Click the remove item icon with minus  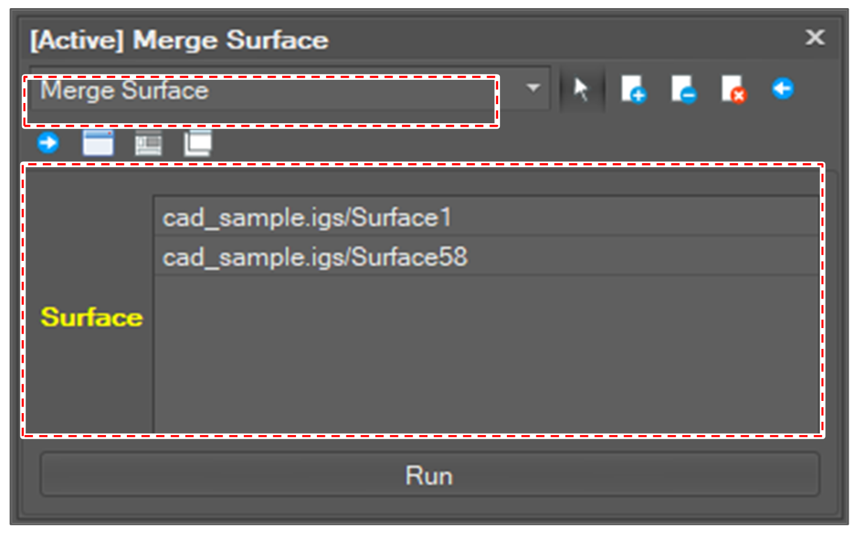(x=683, y=90)
